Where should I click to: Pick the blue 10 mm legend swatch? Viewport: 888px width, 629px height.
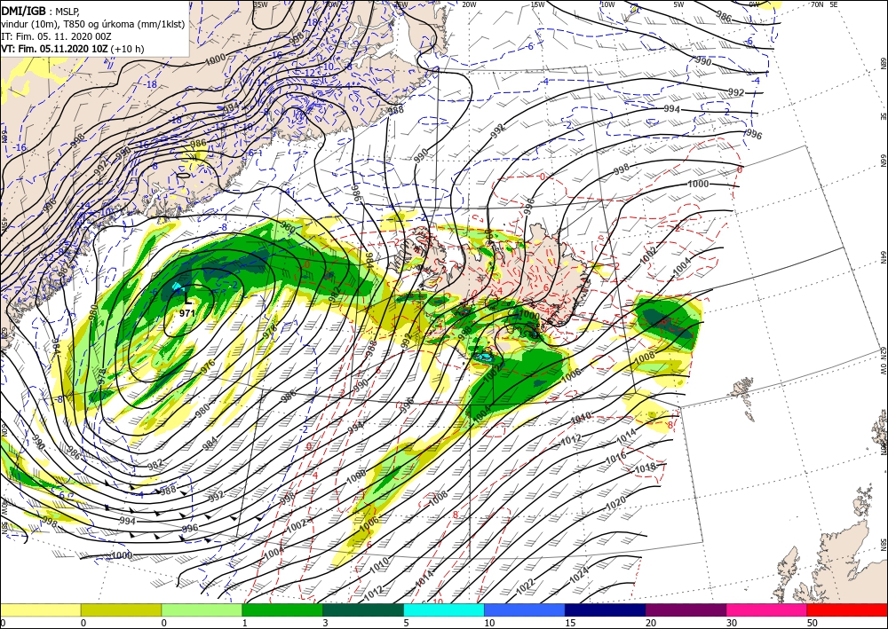525,609
